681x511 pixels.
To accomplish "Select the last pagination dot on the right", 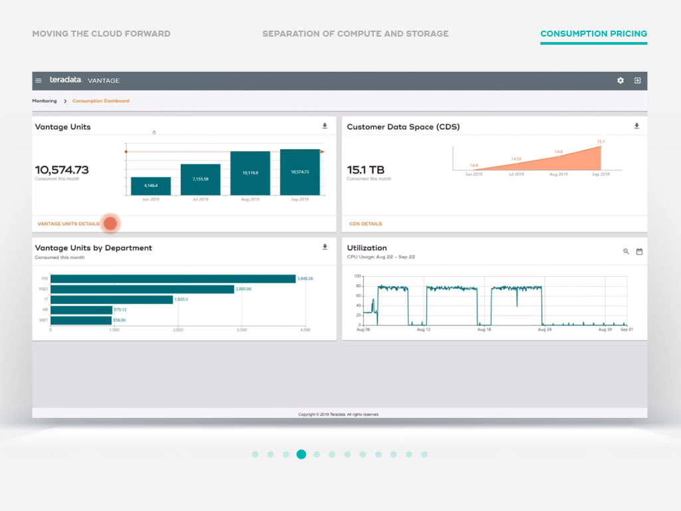I will click(424, 454).
